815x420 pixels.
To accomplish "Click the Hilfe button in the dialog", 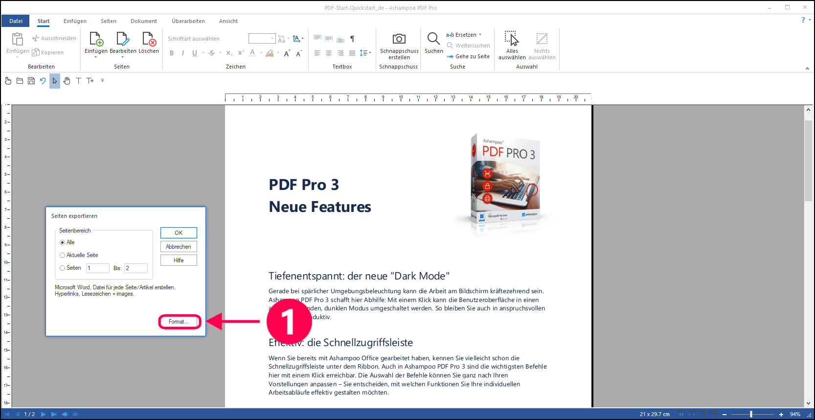I will click(179, 260).
